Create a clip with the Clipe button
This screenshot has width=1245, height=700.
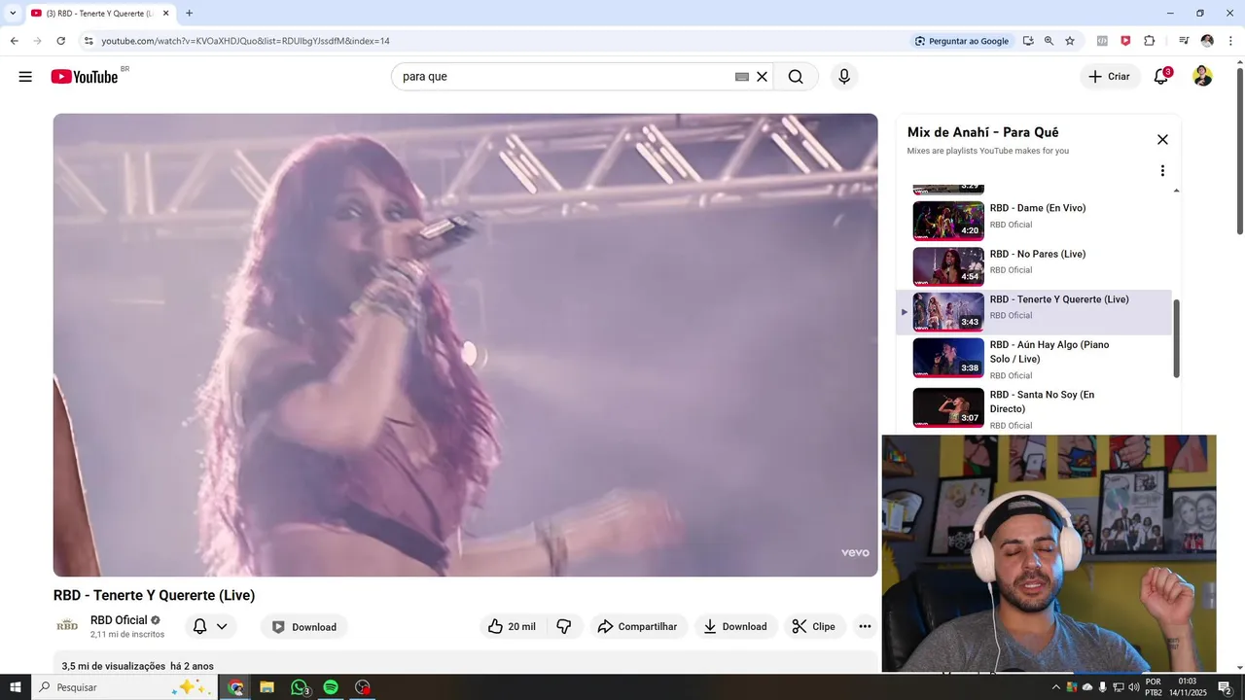(x=814, y=627)
